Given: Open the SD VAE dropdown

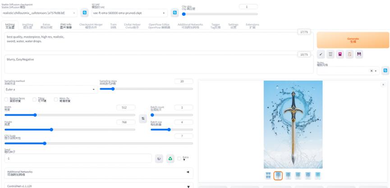Looking at the screenshot, I should tap(129, 13).
